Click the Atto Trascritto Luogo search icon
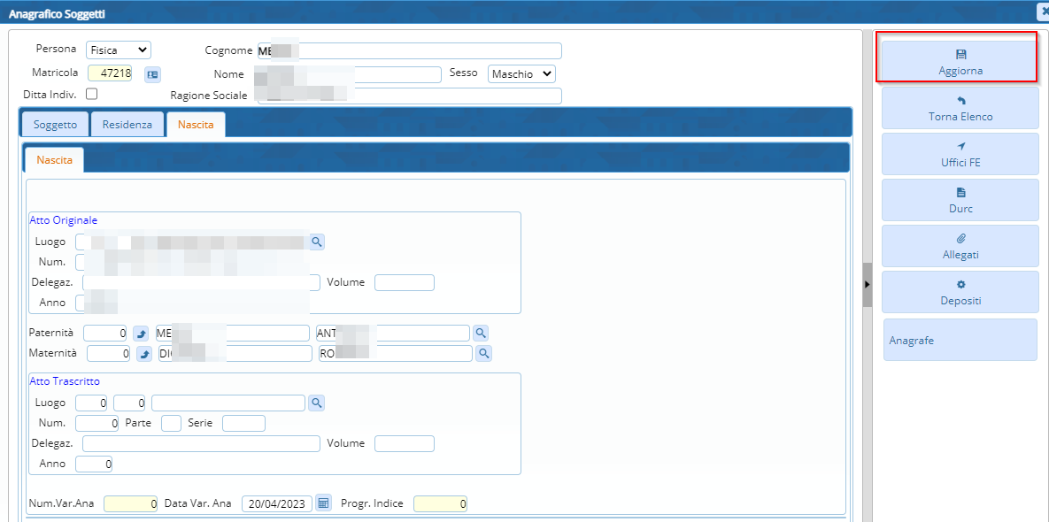 (x=317, y=403)
